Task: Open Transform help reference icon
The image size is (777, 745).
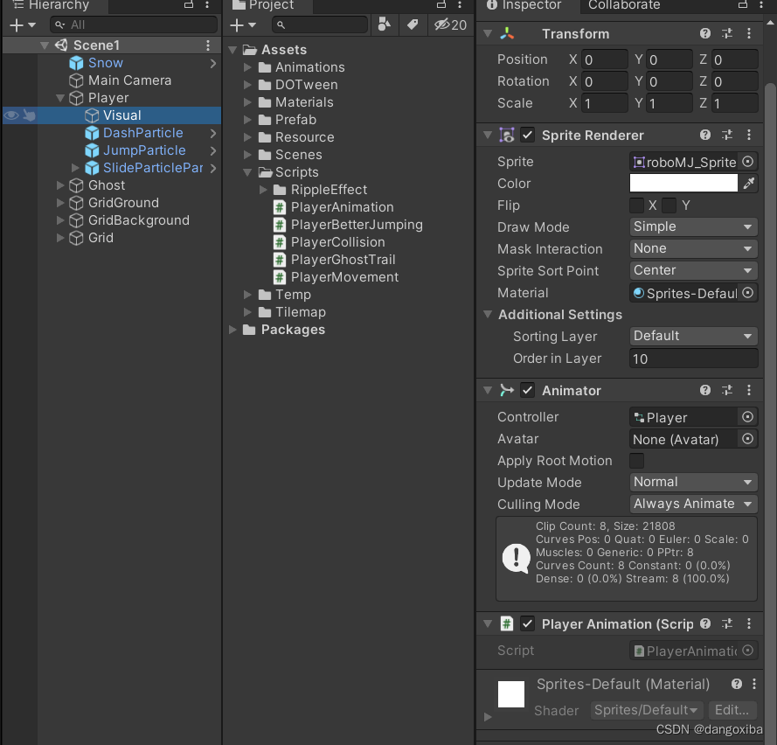Action: (705, 34)
